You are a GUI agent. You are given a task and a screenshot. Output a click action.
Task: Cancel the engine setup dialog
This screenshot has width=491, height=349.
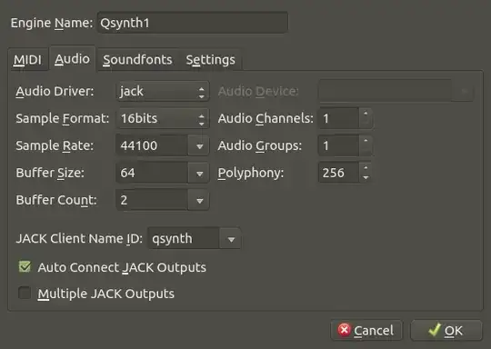(x=366, y=330)
